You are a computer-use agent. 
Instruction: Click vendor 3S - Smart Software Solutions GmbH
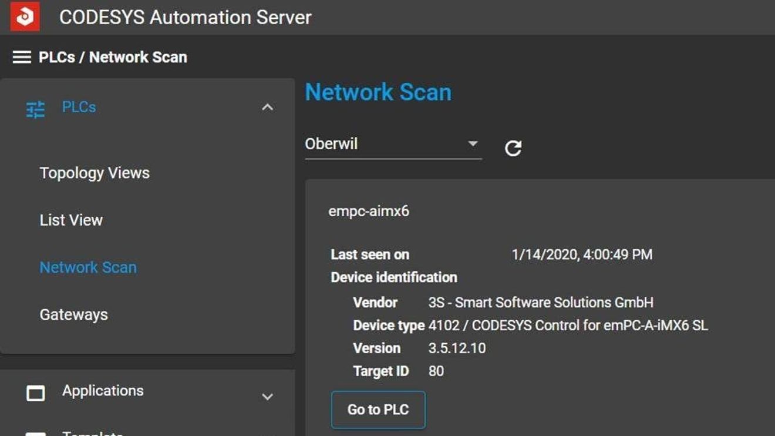point(541,303)
